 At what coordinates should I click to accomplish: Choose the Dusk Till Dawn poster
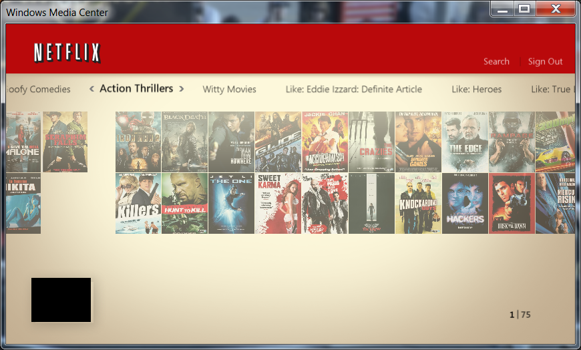512,203
